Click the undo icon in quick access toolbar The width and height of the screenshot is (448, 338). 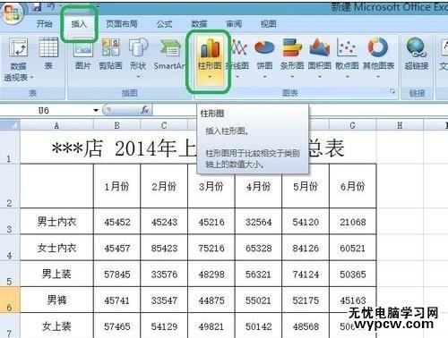click(x=51, y=6)
